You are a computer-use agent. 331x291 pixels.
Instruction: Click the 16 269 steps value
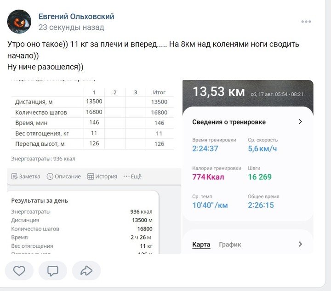[260, 177]
